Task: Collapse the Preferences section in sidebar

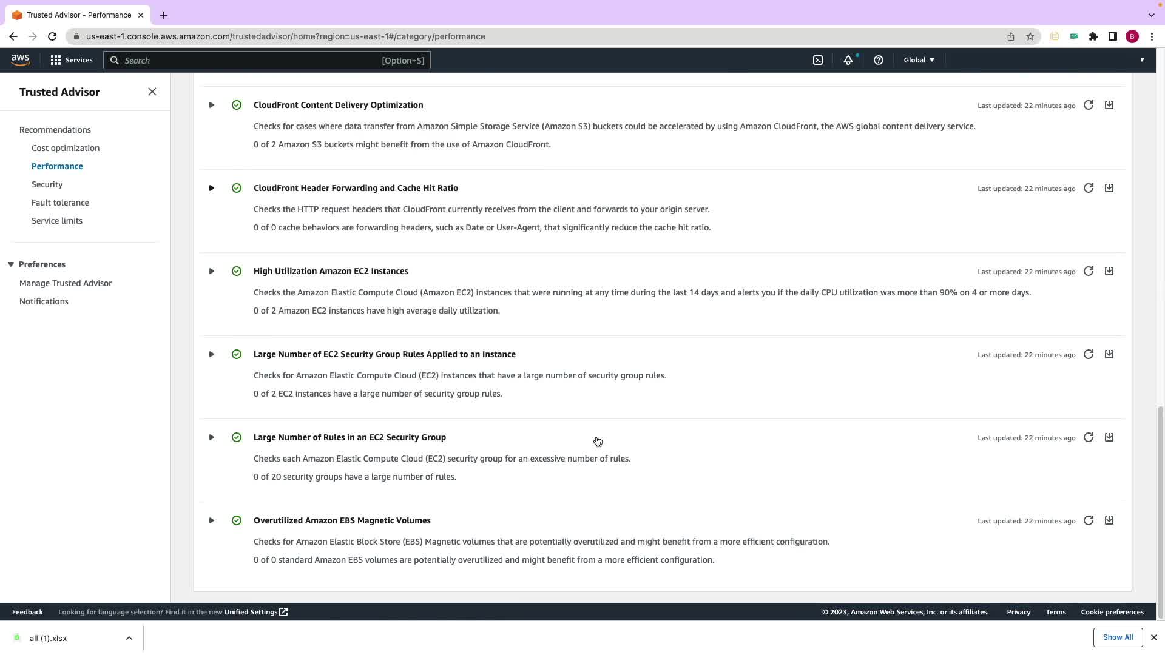Action: [11, 264]
